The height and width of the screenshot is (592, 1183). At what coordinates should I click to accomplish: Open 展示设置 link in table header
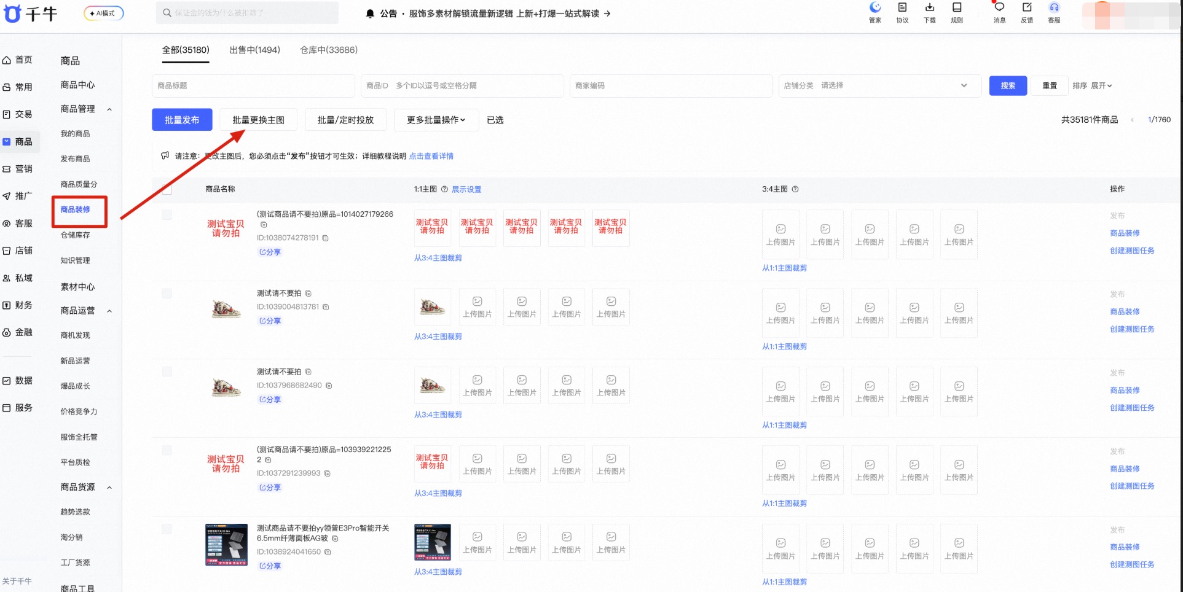466,189
